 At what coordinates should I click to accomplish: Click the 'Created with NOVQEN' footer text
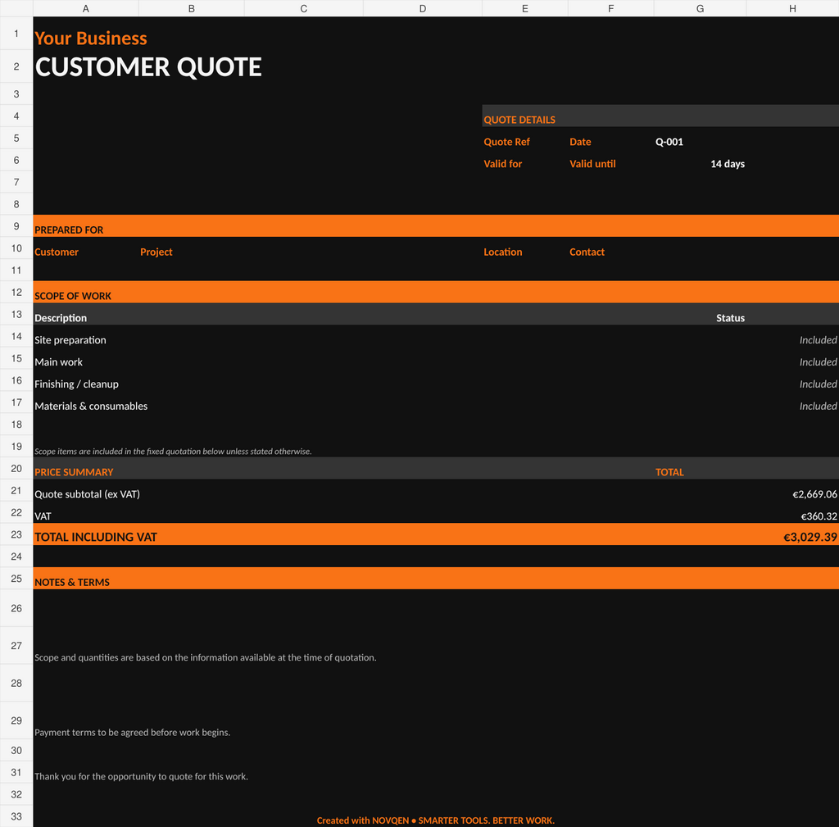coord(436,820)
